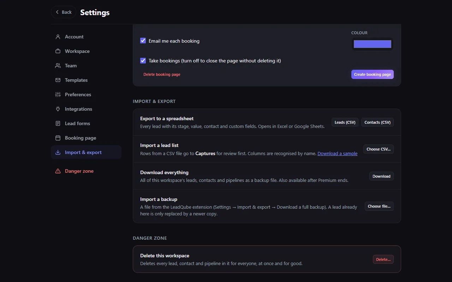Select Booking page in the sidebar
The image size is (452, 282).
86,138
